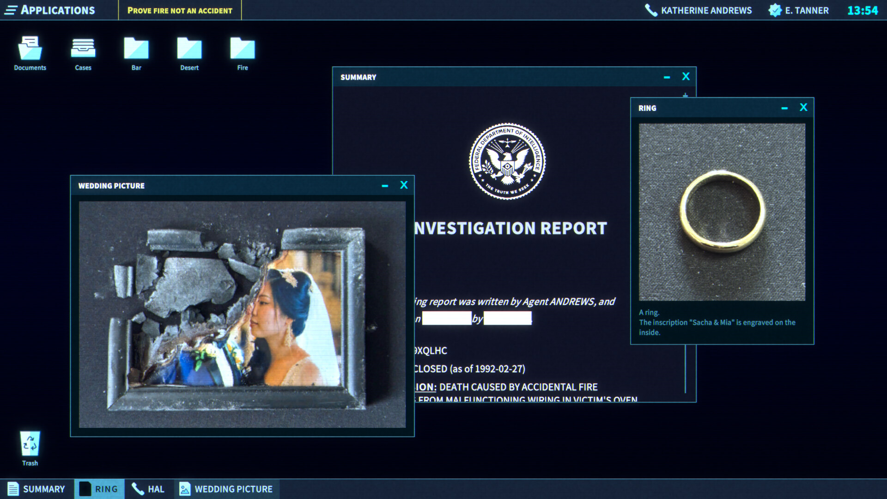Screen dimensions: 887x499
Task: Click the image icon on the Wedding Picture tab
Action: (185, 488)
